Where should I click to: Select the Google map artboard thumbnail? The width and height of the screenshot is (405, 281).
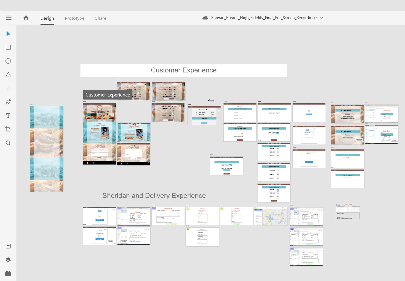point(271,216)
